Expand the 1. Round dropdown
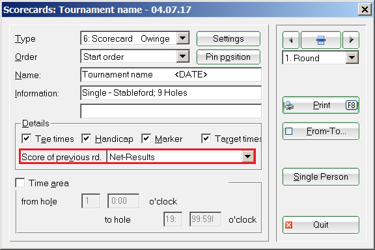The height and width of the screenshot is (250, 375). coord(352,58)
